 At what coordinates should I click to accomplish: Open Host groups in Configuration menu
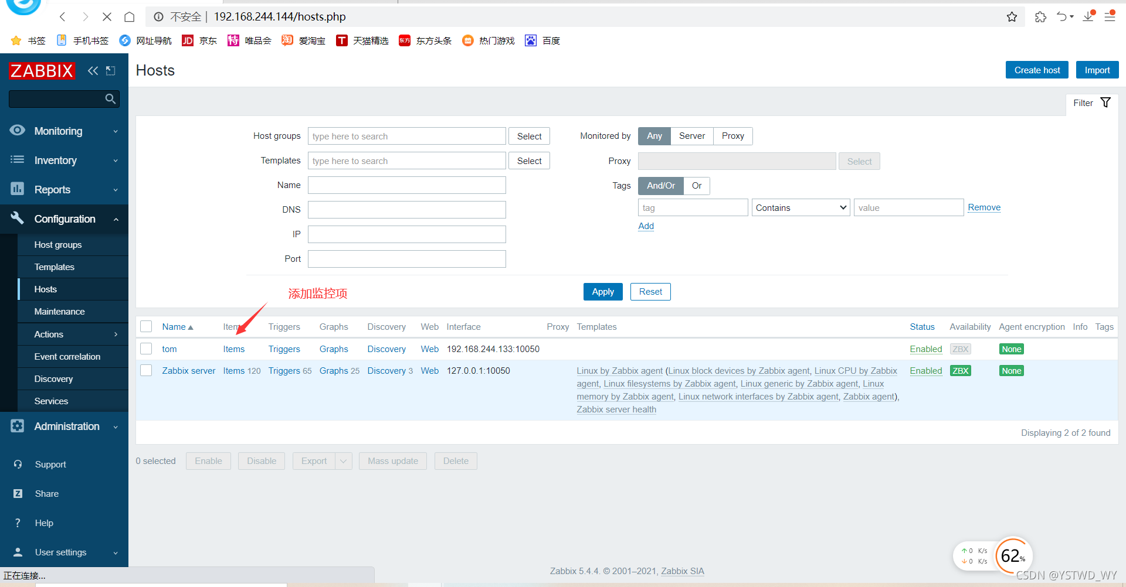click(x=58, y=245)
